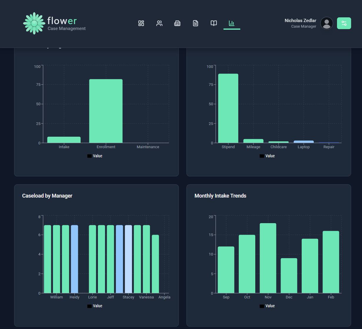Click legend color box below Intake/Enrollment chart
Image resolution: width=362 pixels, height=329 pixels.
point(89,156)
